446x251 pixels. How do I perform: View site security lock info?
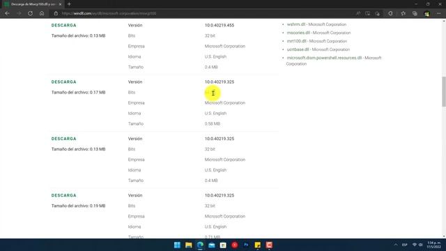[56, 13]
